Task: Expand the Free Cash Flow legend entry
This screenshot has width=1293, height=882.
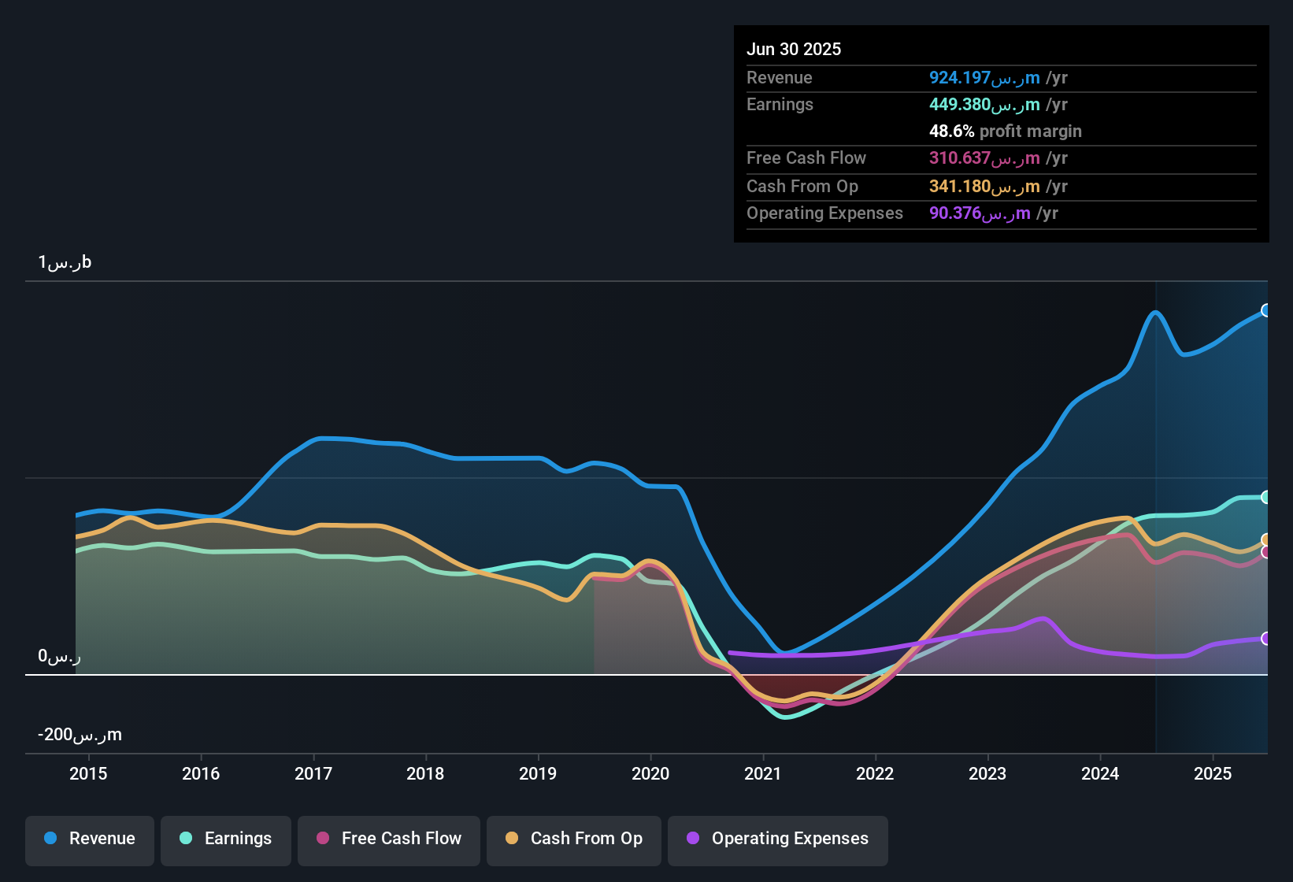Action: tap(388, 839)
